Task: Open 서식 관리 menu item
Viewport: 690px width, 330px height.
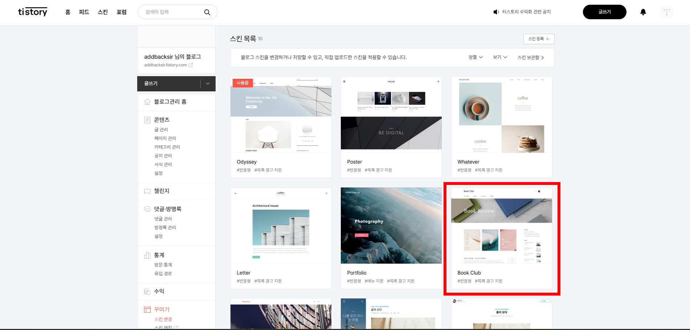Action: (x=163, y=165)
